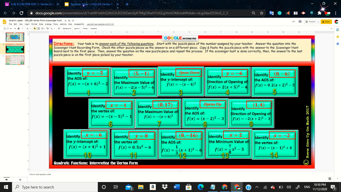Star this presentation

click(65, 20)
